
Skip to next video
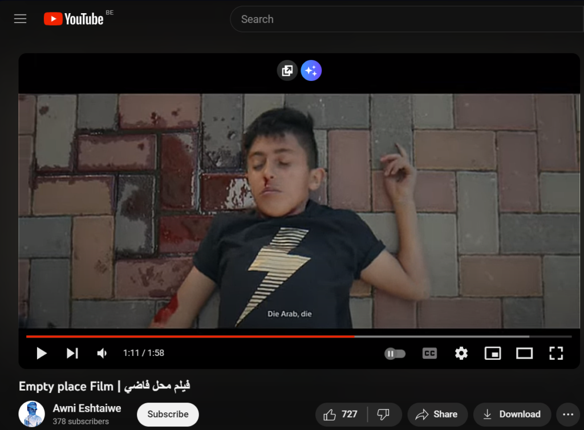point(72,353)
